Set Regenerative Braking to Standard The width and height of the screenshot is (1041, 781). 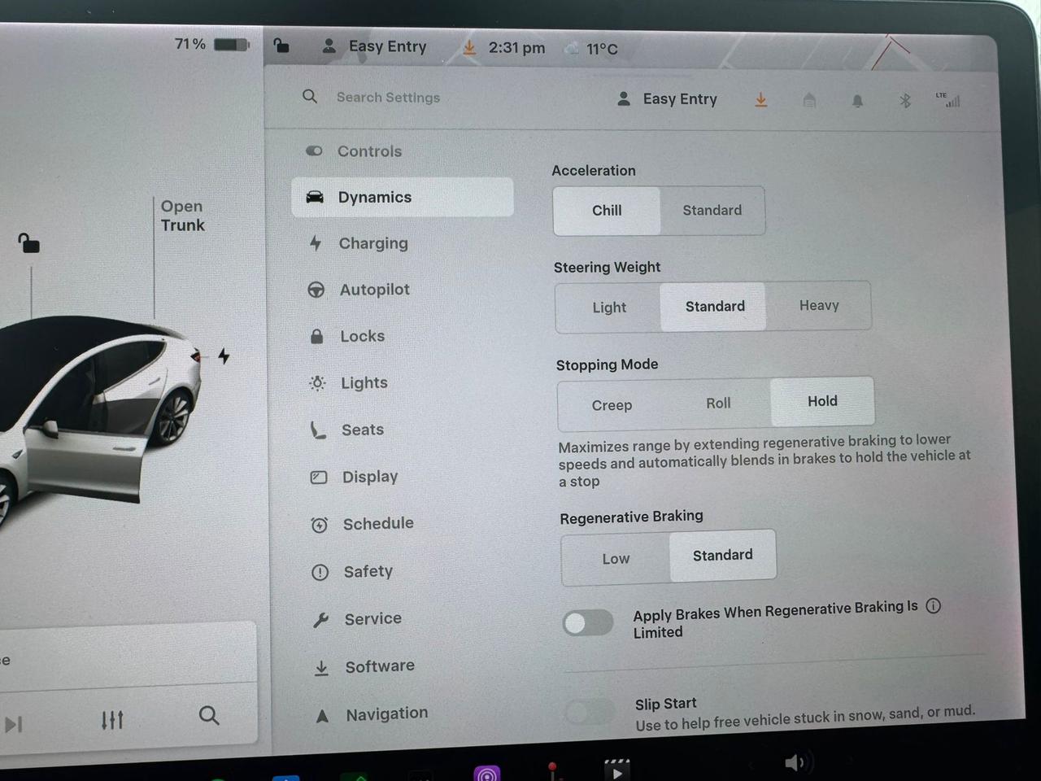[x=722, y=556]
